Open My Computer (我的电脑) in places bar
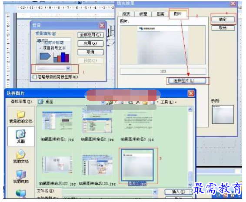246x202 pixels. click(21, 177)
